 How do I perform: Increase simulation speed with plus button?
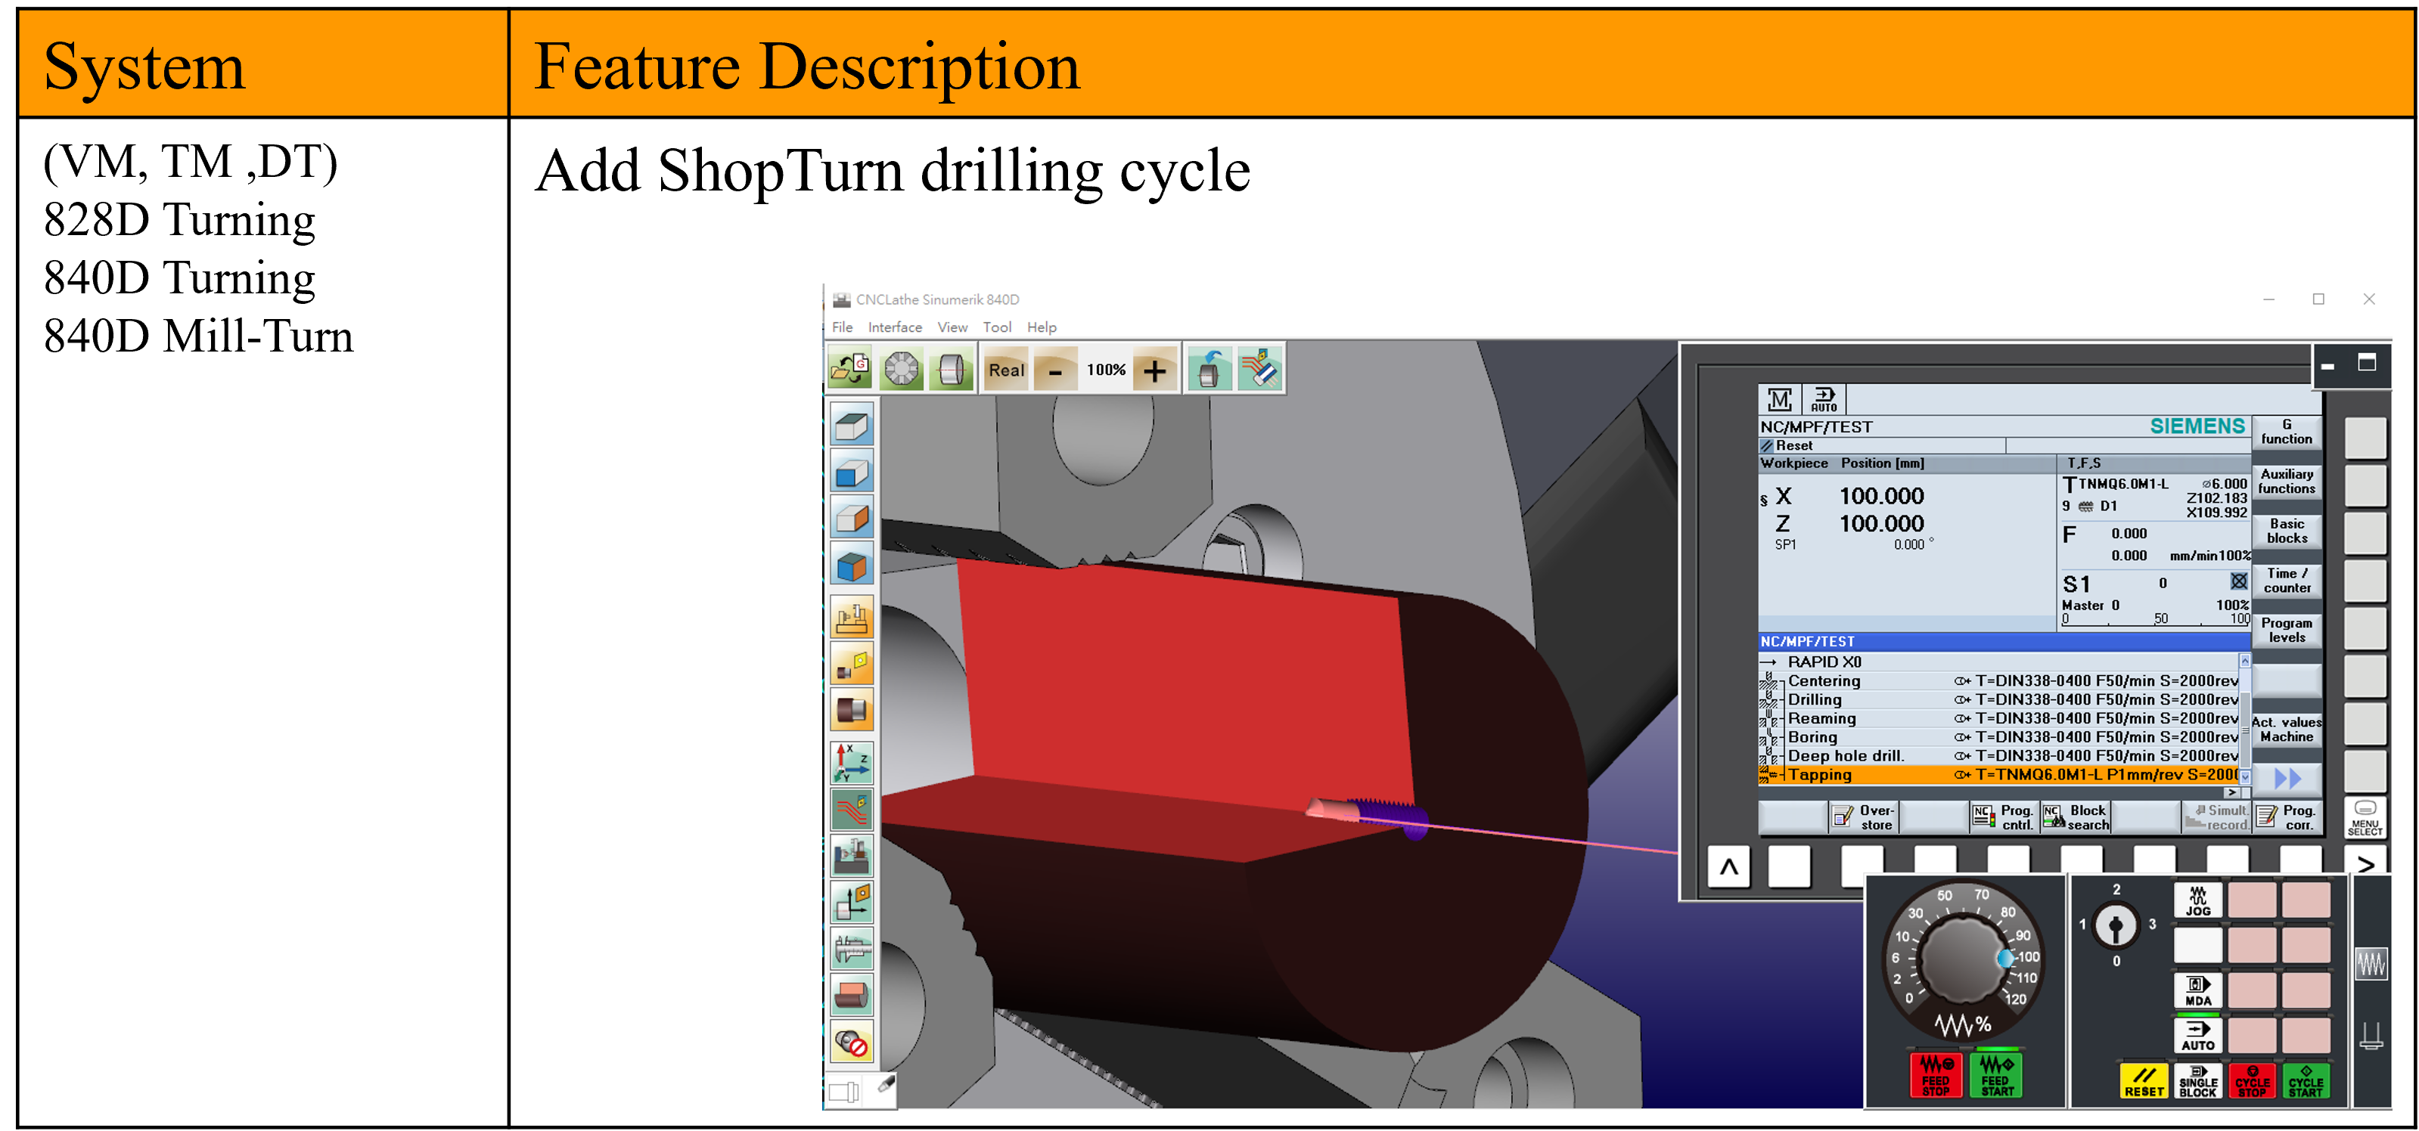pos(1155,370)
